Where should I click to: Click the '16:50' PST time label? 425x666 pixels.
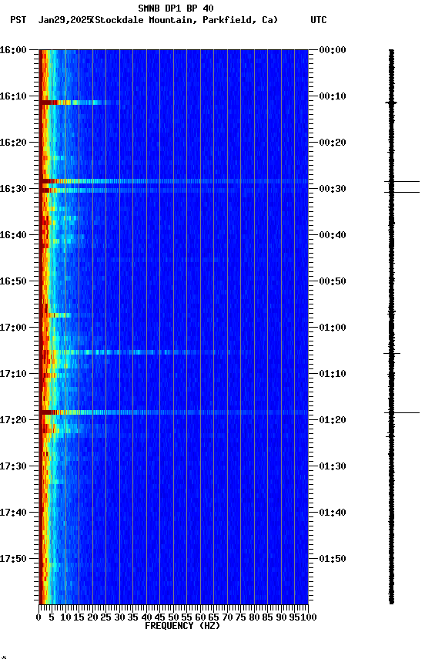pyautogui.click(x=13, y=281)
